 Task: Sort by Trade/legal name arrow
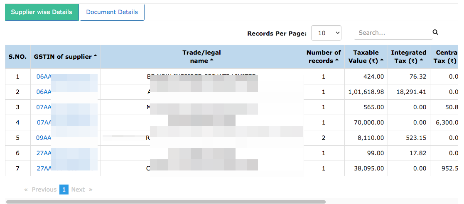[x=211, y=60]
